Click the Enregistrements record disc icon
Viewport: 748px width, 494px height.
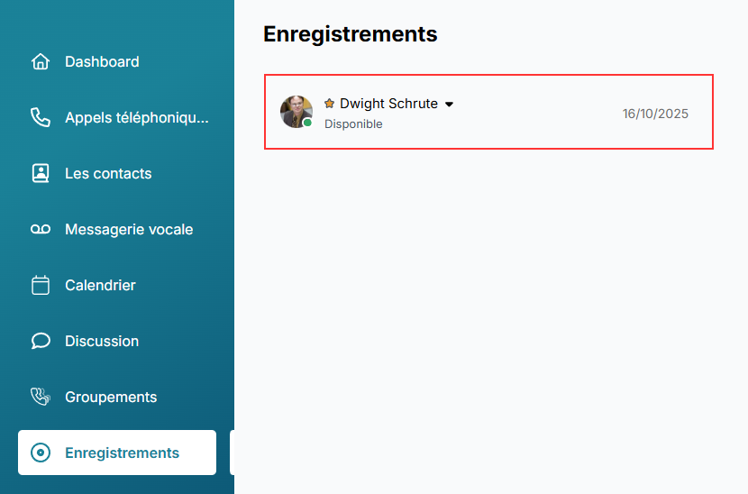(x=41, y=453)
